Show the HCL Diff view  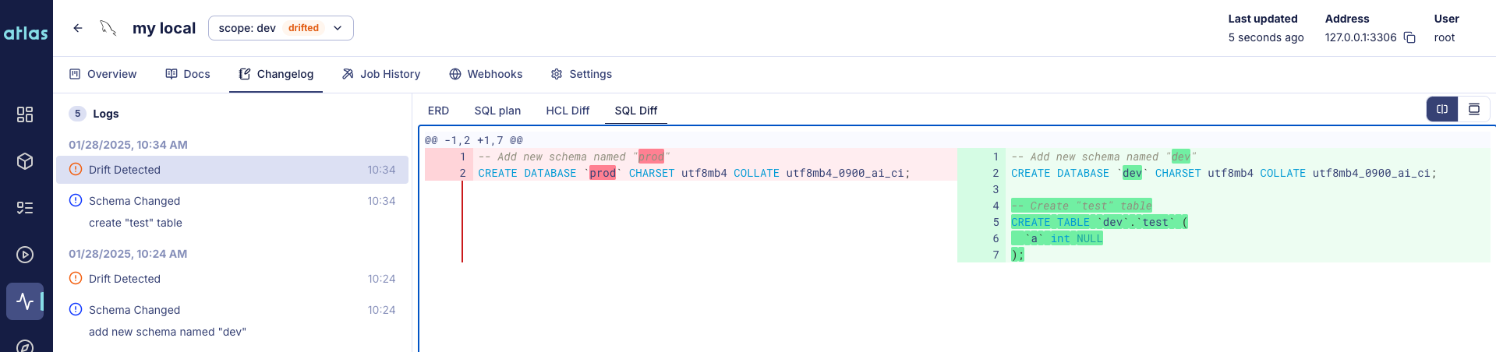[x=568, y=111]
